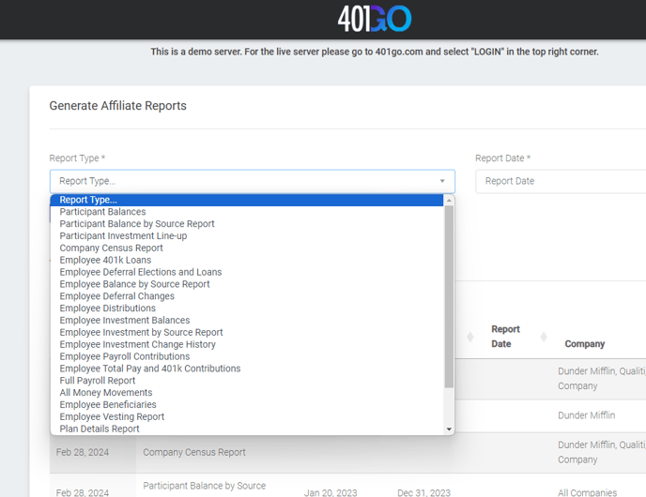Select All Money Movements option

(x=106, y=393)
